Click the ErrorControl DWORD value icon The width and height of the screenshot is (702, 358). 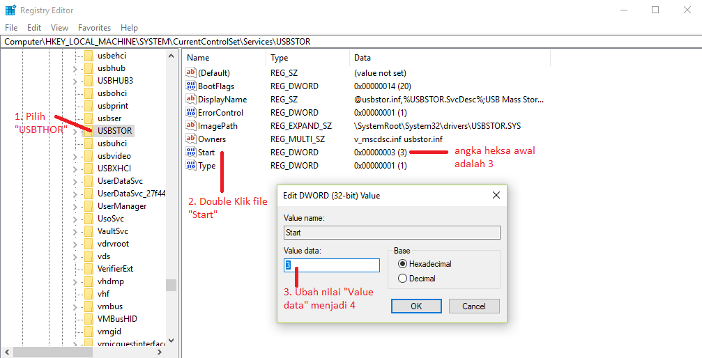(191, 112)
